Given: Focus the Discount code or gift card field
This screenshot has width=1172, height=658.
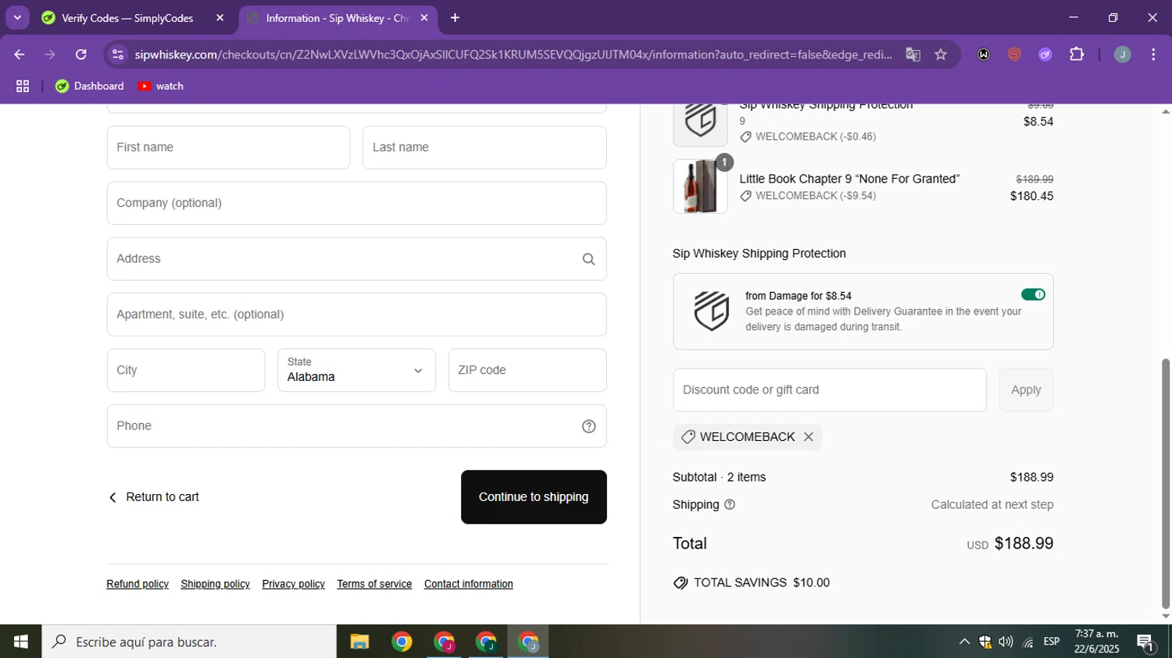Looking at the screenshot, I should pyautogui.click(x=830, y=390).
